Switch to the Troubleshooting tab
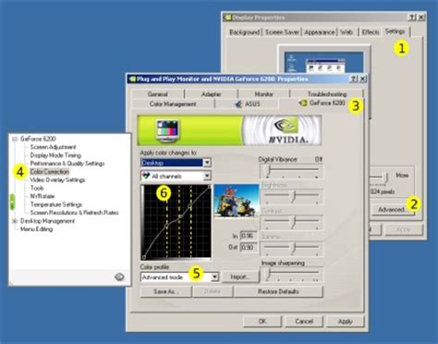This screenshot has height=344, width=438. click(327, 93)
